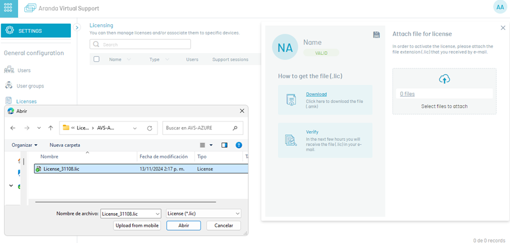Open User groups in sidebar

[x=30, y=86]
